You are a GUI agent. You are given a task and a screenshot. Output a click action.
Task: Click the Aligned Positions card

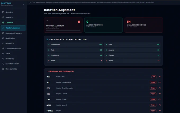pos(103,25)
